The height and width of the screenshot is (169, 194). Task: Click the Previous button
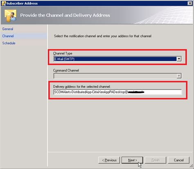[x=109, y=160]
